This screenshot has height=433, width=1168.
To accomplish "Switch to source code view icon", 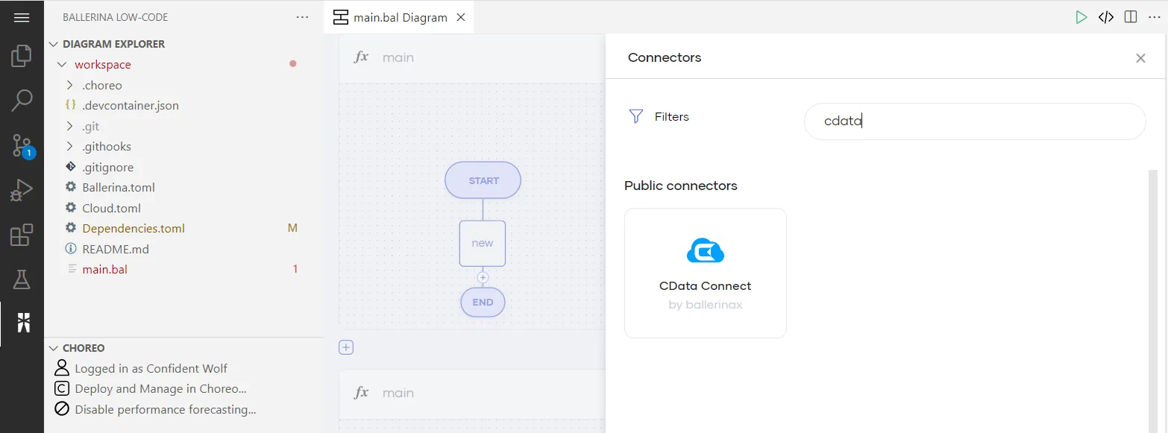I will coord(1105,16).
